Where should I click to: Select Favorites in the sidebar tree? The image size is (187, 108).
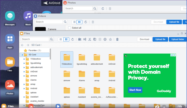pos(34,50)
